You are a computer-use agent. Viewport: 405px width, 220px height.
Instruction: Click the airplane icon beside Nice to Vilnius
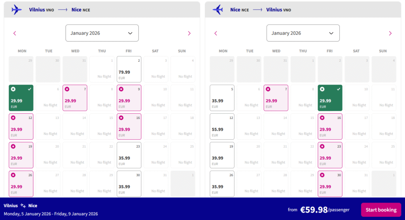[218, 9]
